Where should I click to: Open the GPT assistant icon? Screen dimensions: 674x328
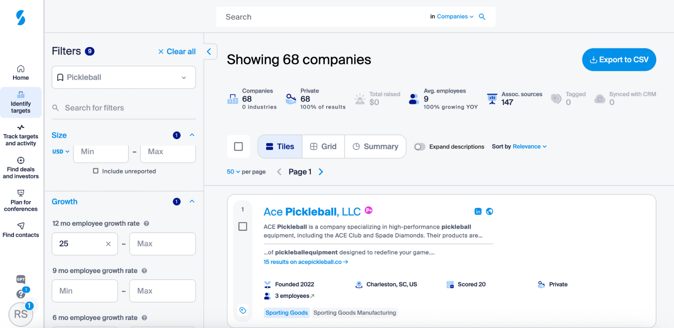click(21, 279)
